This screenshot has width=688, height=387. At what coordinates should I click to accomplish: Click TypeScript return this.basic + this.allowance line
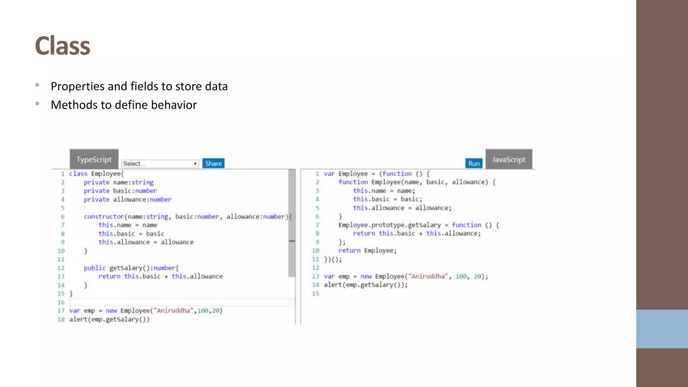coord(161,276)
